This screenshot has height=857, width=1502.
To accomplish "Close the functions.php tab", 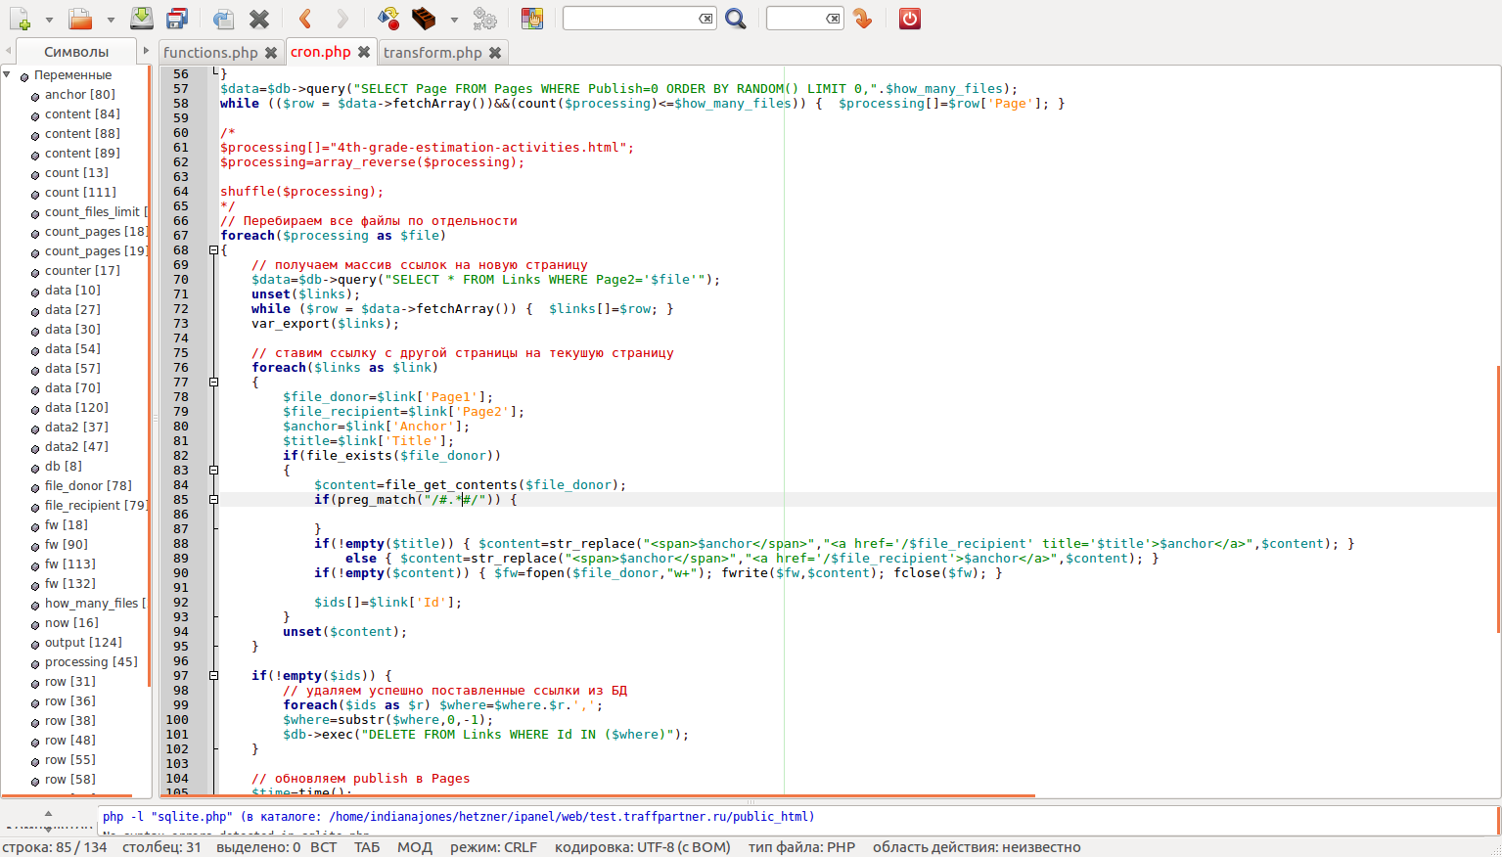I will (x=271, y=53).
